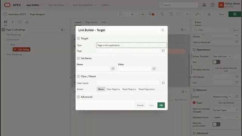The width and height of the screenshot is (242, 136).
Task: Select the Clear Regions action option
Action: pyautogui.click(x=113, y=89)
